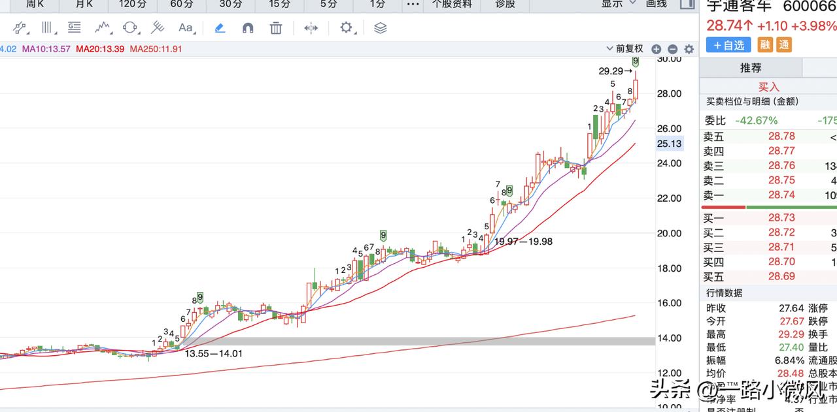Image resolution: width=837 pixels, height=412 pixels.
Task: Click the 画线 drawing toggle
Action: 656,4
